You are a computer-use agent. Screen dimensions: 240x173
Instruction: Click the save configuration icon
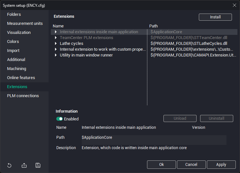coord(38,166)
